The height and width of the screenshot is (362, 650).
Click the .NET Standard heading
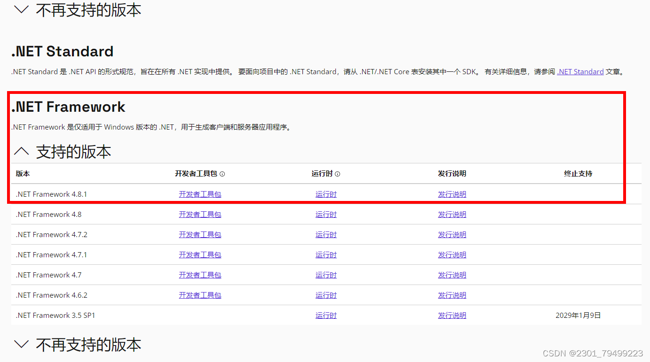click(62, 51)
